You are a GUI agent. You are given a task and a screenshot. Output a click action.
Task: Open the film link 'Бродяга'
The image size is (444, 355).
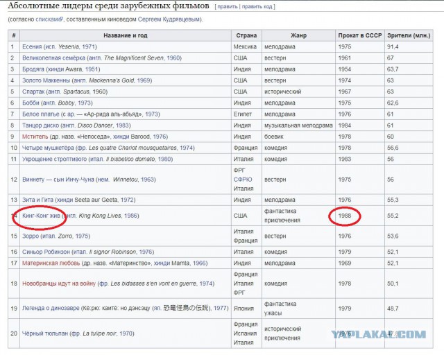point(33,69)
